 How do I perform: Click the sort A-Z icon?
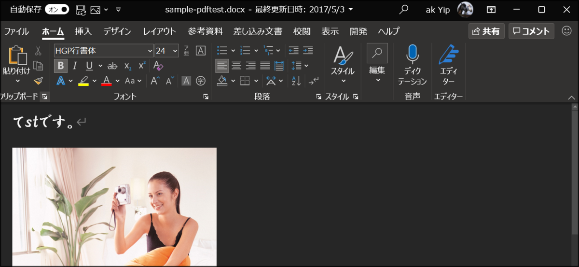(297, 81)
